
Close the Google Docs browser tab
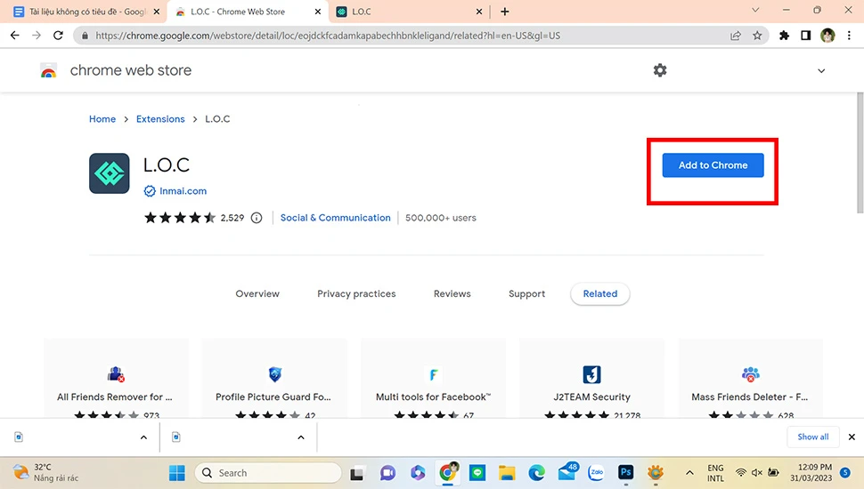tap(156, 12)
